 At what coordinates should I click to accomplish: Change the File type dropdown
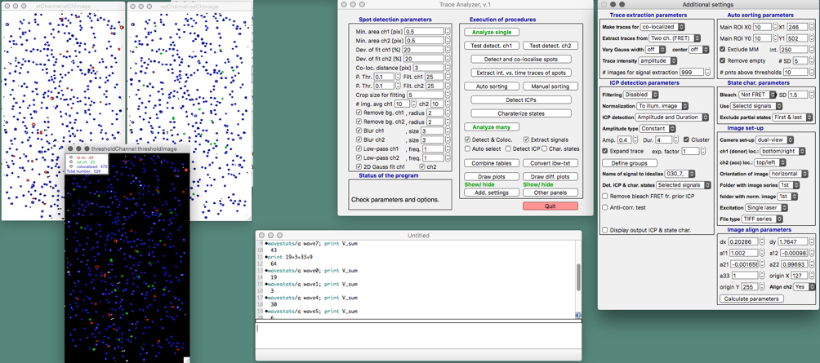(x=761, y=219)
